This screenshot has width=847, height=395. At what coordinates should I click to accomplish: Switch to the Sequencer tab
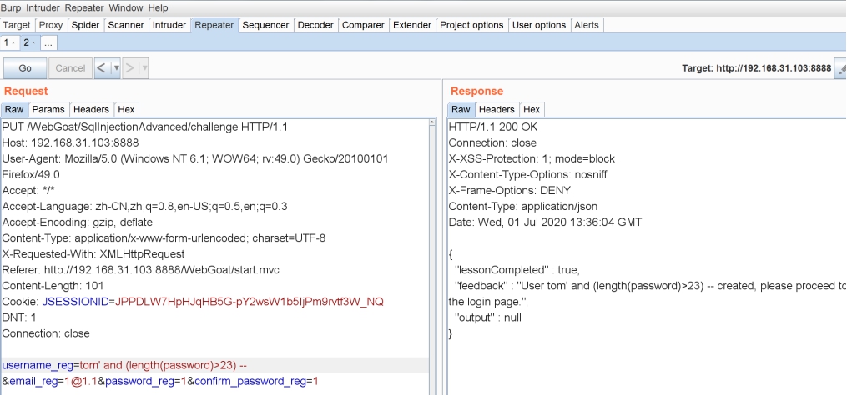[x=265, y=25]
